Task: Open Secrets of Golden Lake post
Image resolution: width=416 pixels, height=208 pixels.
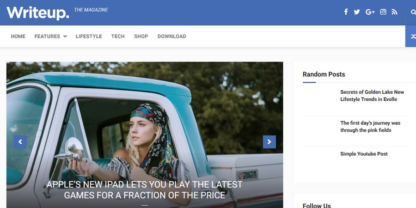Action: coord(372,96)
